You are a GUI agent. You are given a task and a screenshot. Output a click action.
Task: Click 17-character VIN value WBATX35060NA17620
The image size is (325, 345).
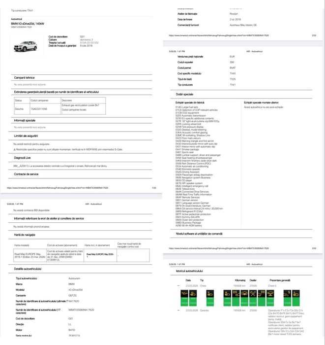pos(81,310)
